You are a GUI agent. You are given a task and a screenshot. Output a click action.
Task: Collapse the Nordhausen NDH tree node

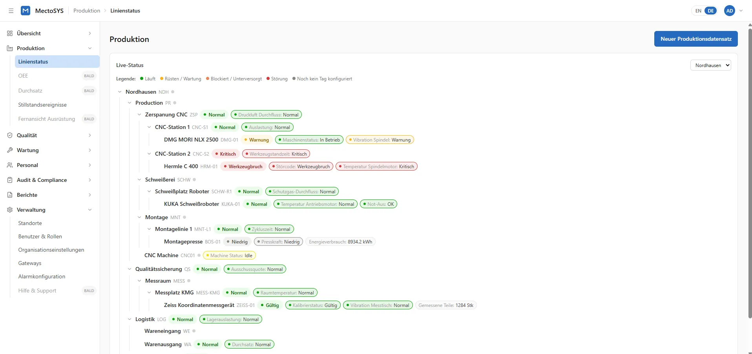[120, 92]
